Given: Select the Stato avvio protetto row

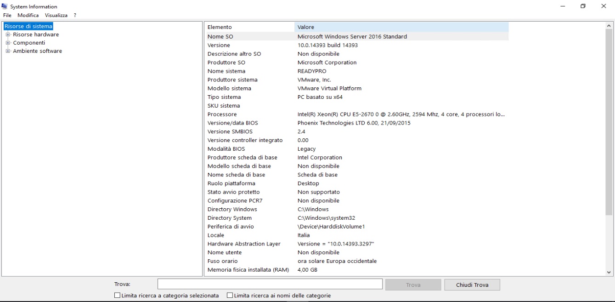Looking at the screenshot, I should tap(356, 192).
